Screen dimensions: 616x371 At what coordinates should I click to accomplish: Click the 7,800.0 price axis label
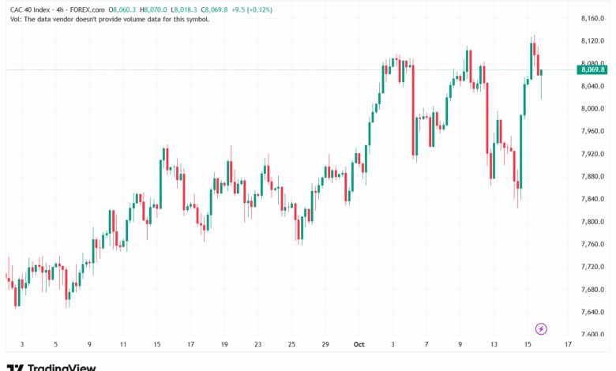[x=592, y=222]
